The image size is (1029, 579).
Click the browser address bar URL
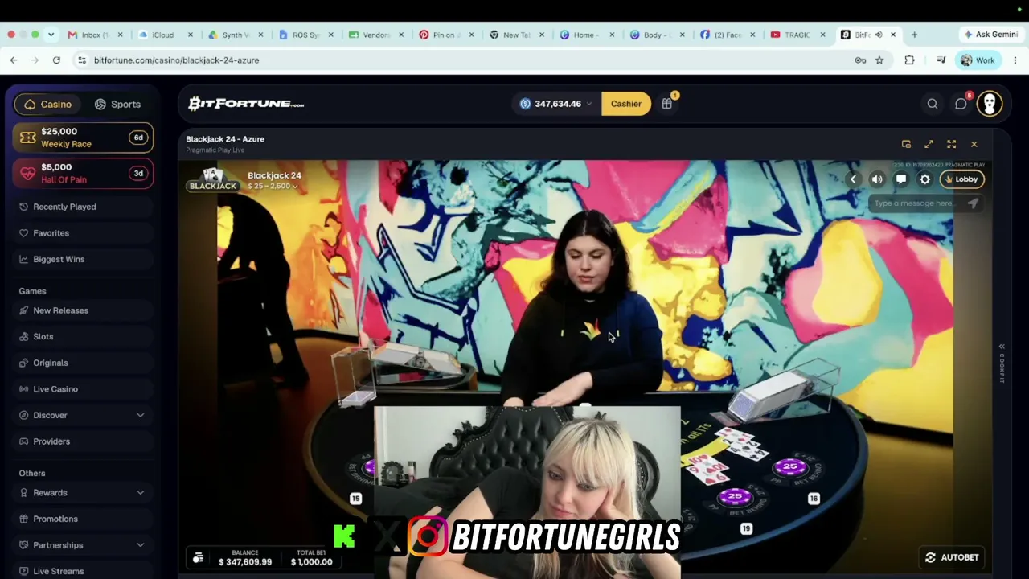tap(176, 60)
